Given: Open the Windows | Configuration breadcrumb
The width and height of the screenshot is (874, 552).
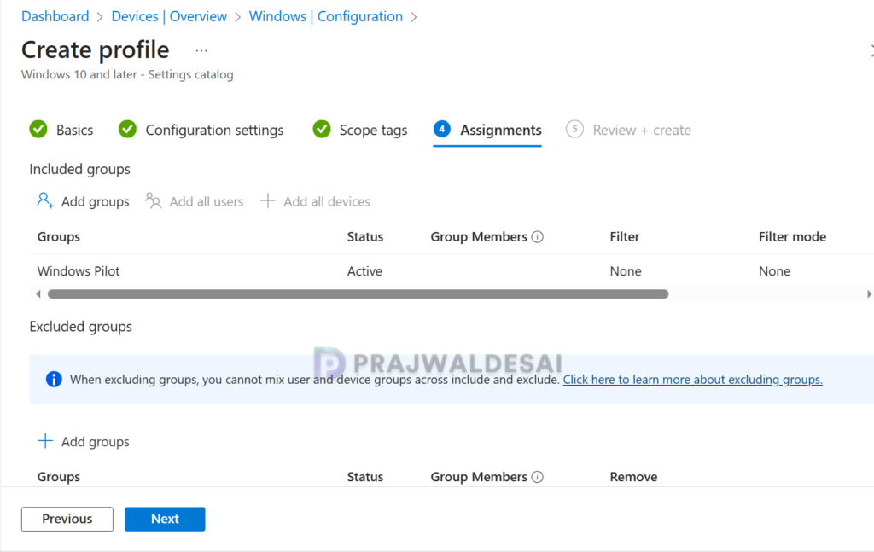Looking at the screenshot, I should click(x=325, y=17).
